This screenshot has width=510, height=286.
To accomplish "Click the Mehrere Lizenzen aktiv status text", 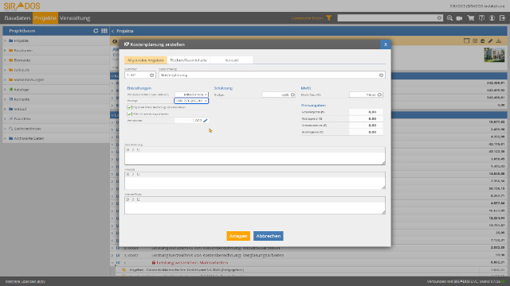I will click(25, 281).
